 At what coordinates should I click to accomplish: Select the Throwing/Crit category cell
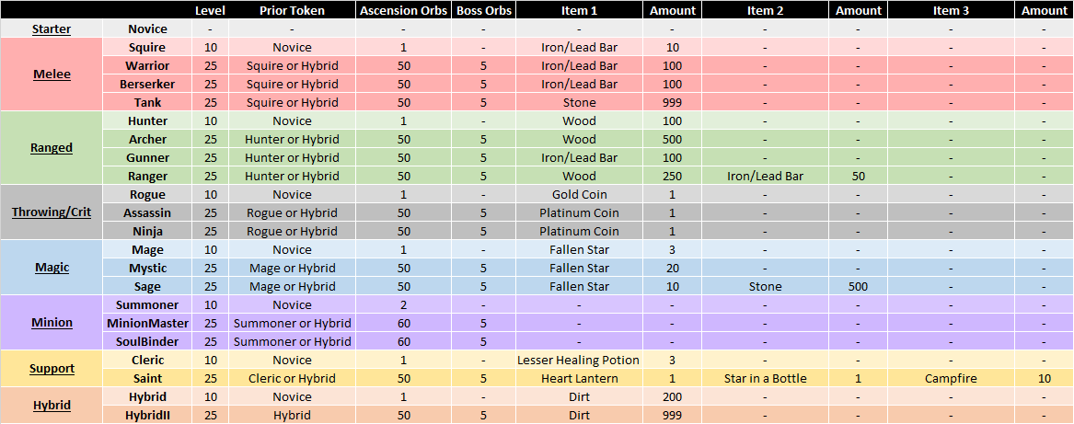(x=52, y=213)
